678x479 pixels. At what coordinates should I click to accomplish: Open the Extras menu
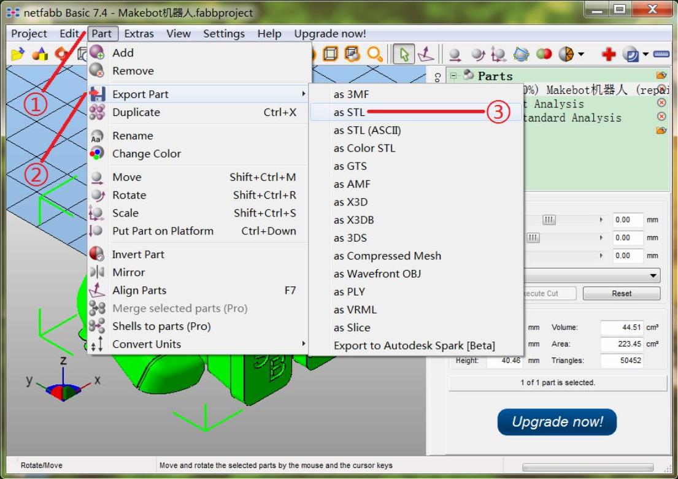pyautogui.click(x=139, y=34)
